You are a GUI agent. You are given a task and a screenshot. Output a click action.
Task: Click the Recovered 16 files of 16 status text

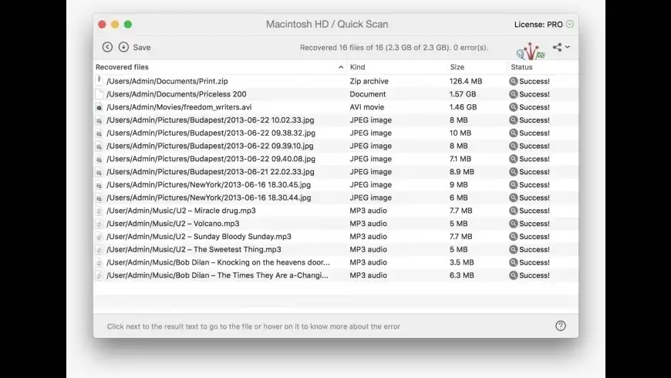pyautogui.click(x=393, y=48)
